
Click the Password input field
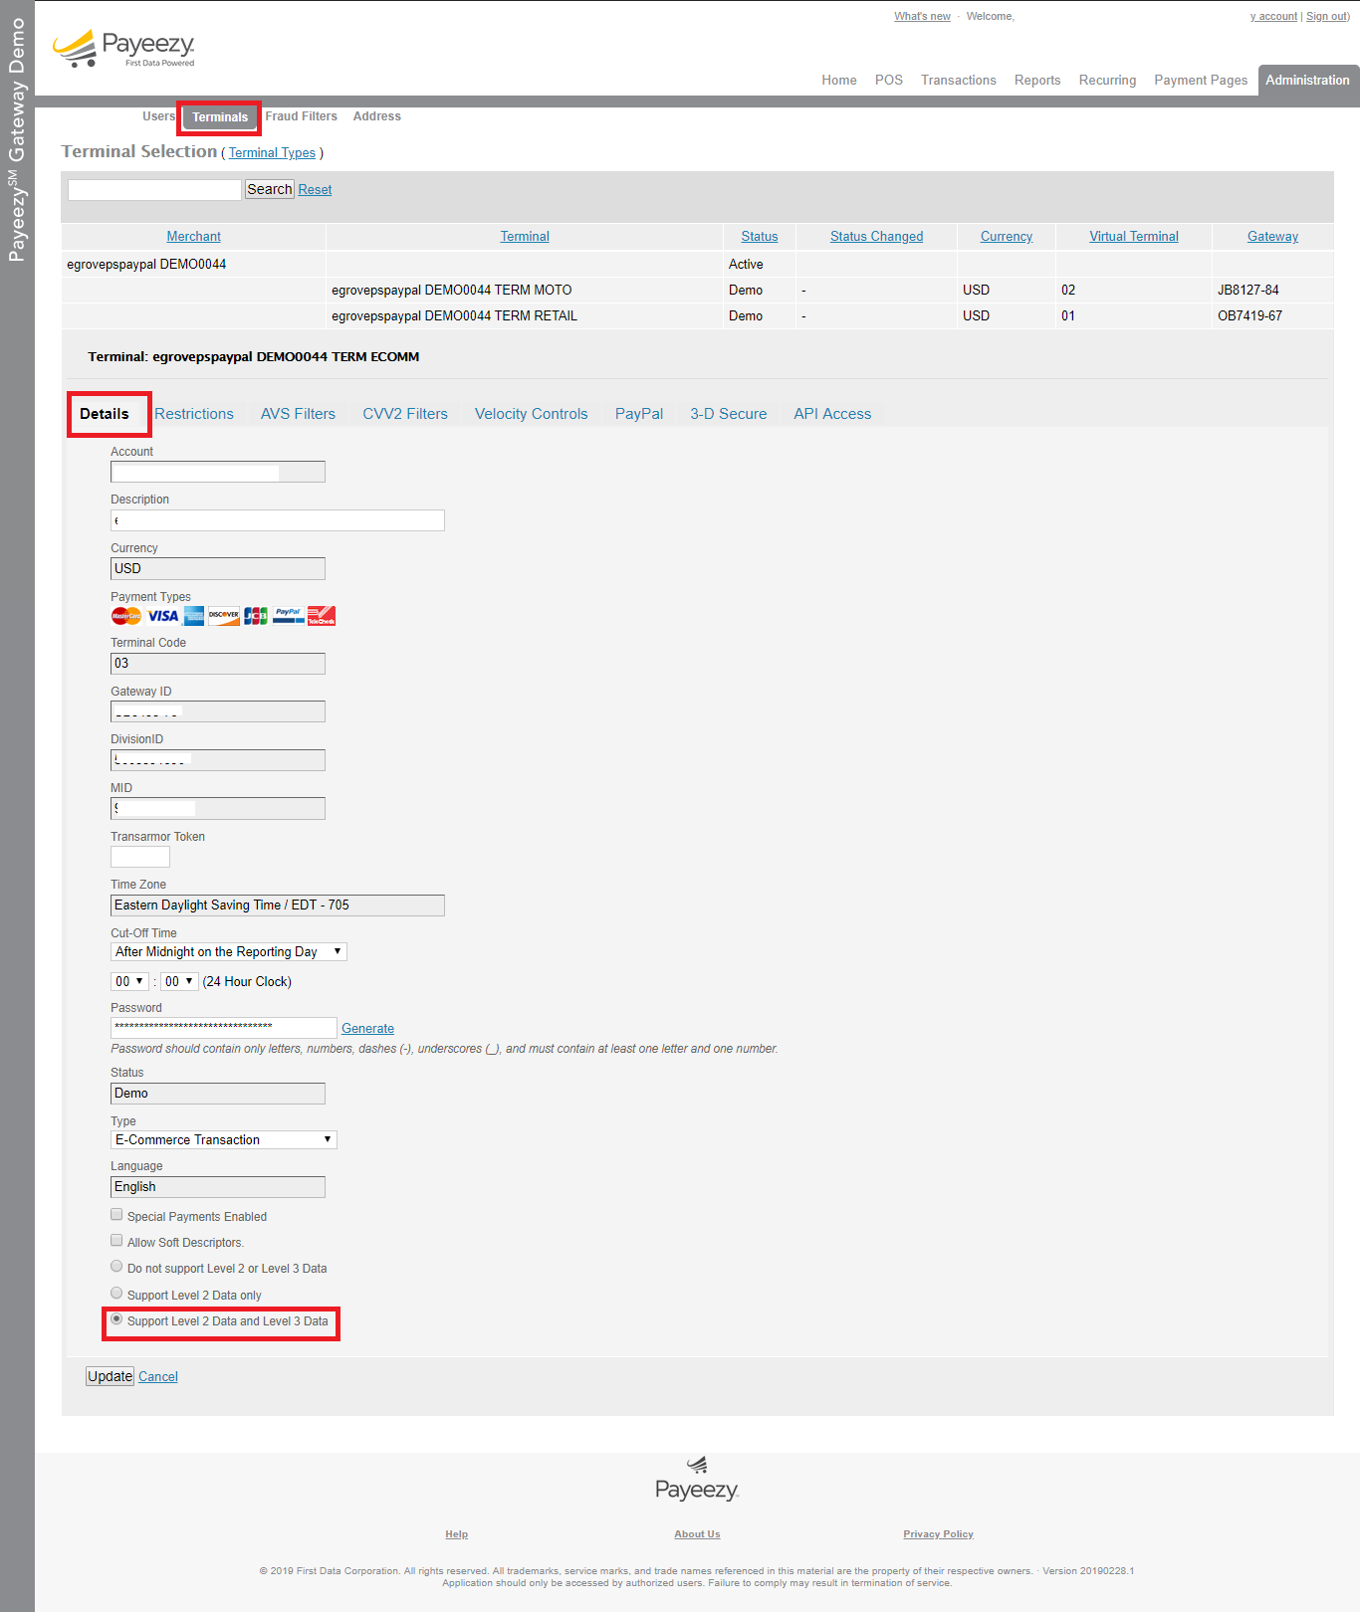[x=224, y=1028]
